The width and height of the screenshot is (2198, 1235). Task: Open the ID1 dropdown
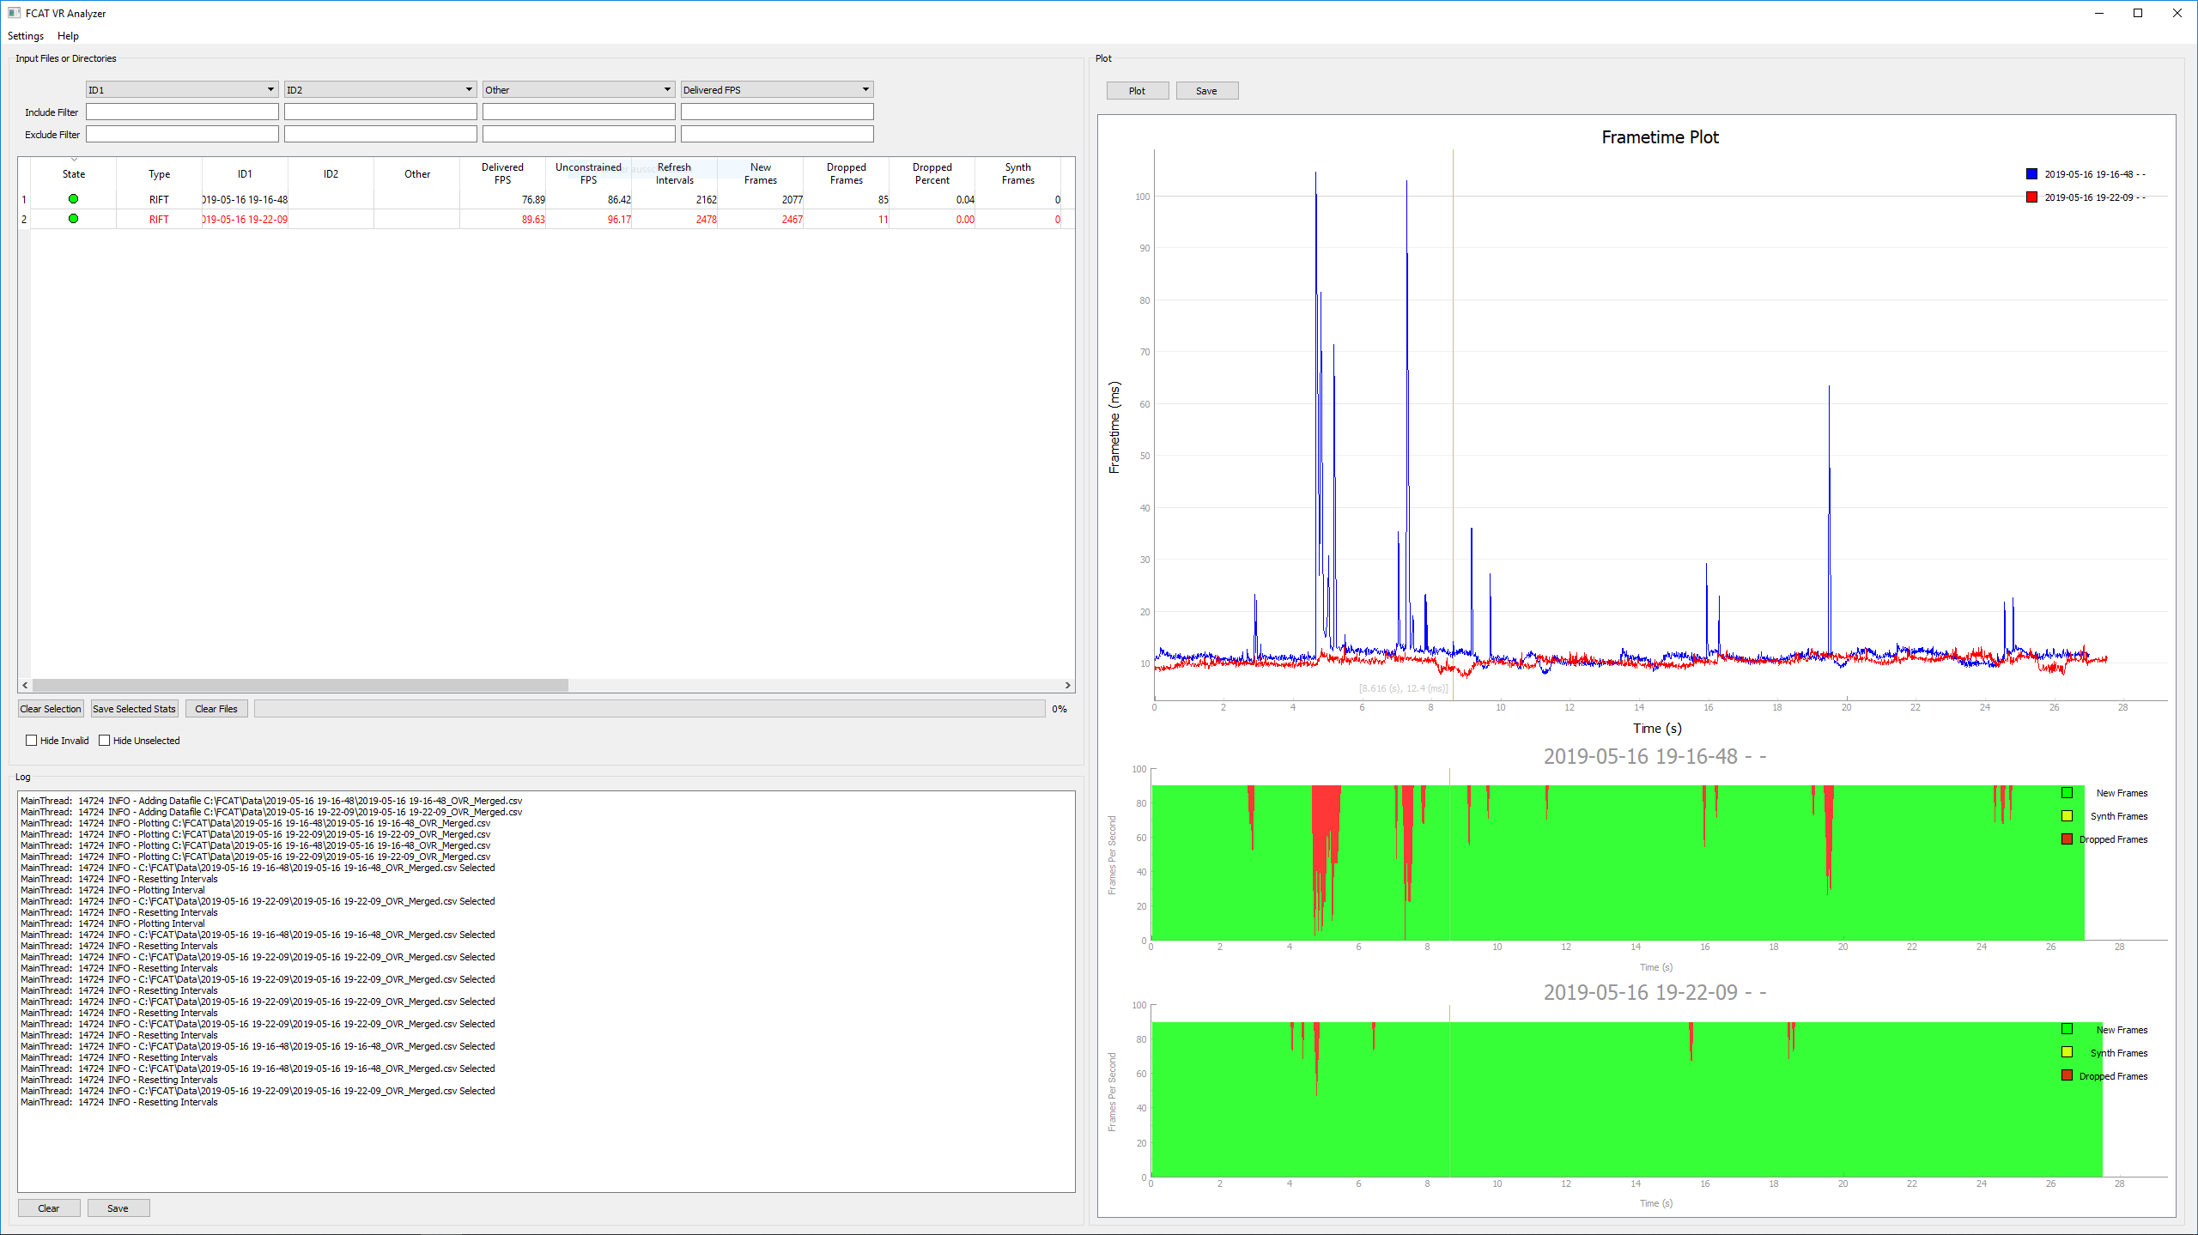pyautogui.click(x=181, y=90)
